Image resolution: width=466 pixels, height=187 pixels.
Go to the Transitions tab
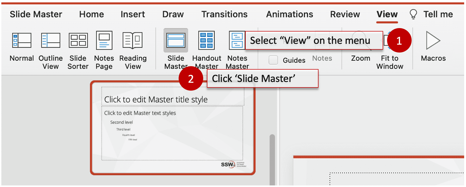(x=224, y=14)
